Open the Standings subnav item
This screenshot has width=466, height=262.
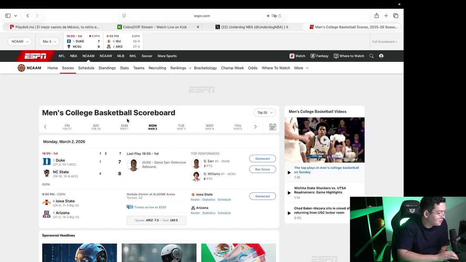(x=107, y=68)
